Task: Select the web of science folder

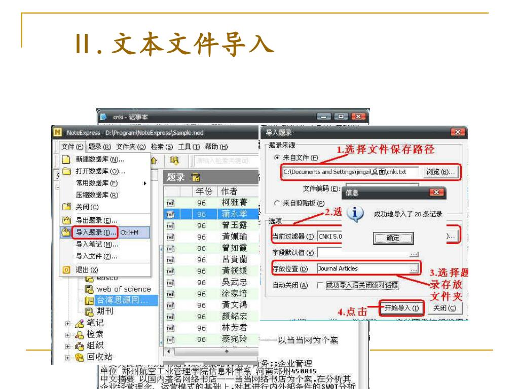Action: pyautogui.click(x=124, y=289)
